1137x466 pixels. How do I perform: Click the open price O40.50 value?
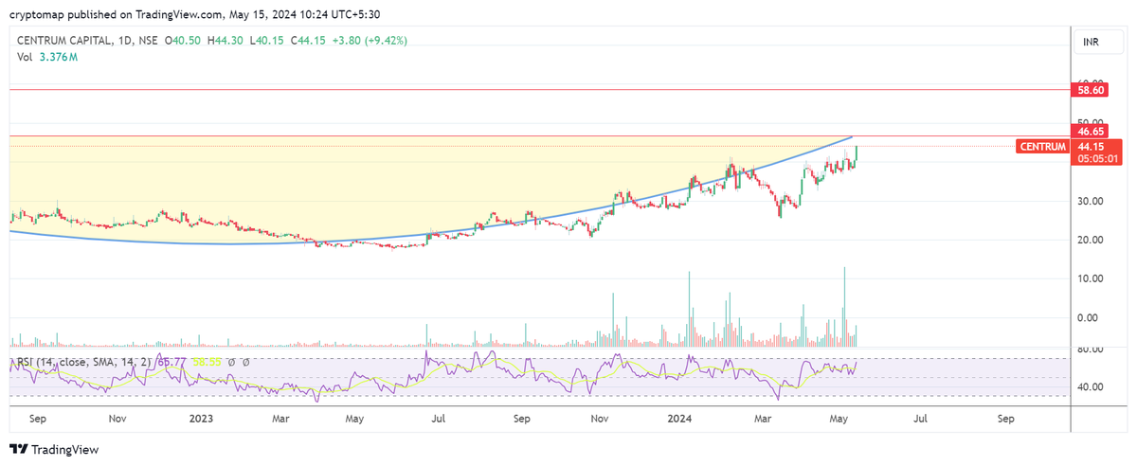point(184,41)
